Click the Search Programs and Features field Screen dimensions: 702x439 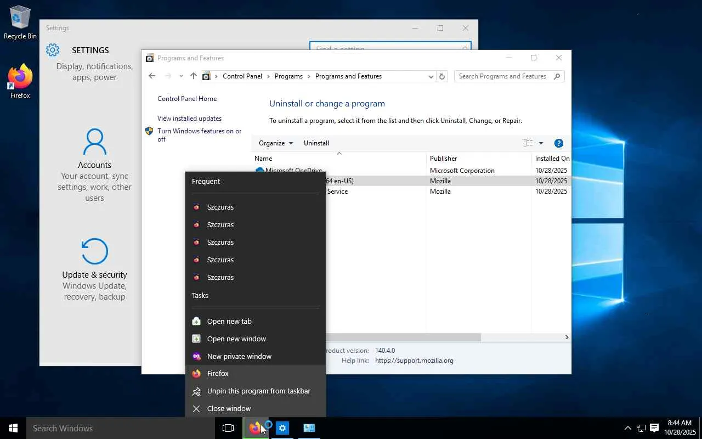[x=502, y=76]
